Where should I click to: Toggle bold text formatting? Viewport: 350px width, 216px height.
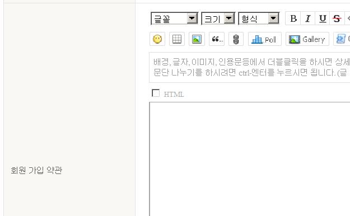[x=293, y=18]
